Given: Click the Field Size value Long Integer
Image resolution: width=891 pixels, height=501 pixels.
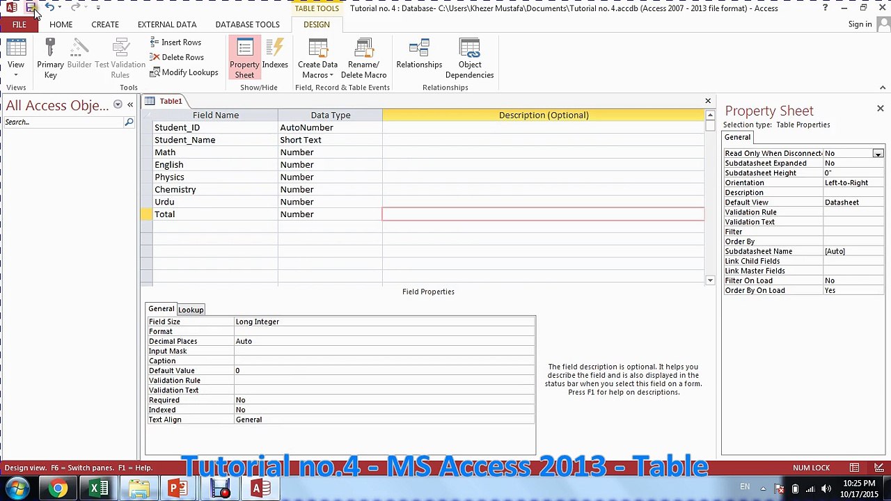Looking at the screenshot, I should (x=384, y=321).
